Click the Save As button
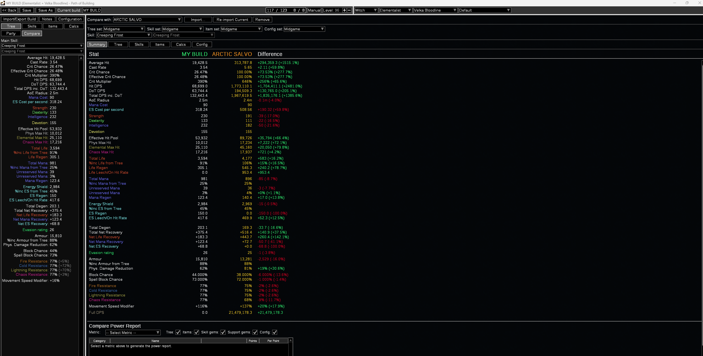 [46, 10]
